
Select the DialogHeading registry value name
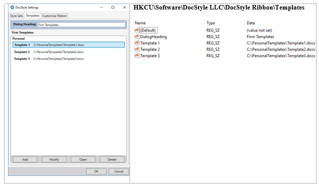tap(153, 36)
